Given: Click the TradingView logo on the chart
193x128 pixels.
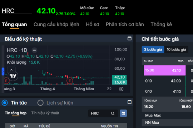Looking at the screenshot, I should pyautogui.click(x=13, y=76).
